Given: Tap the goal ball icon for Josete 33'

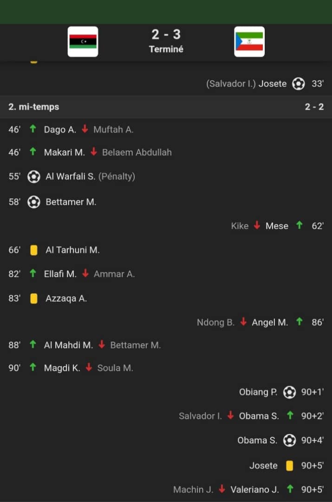Looking at the screenshot, I should click(x=299, y=84).
